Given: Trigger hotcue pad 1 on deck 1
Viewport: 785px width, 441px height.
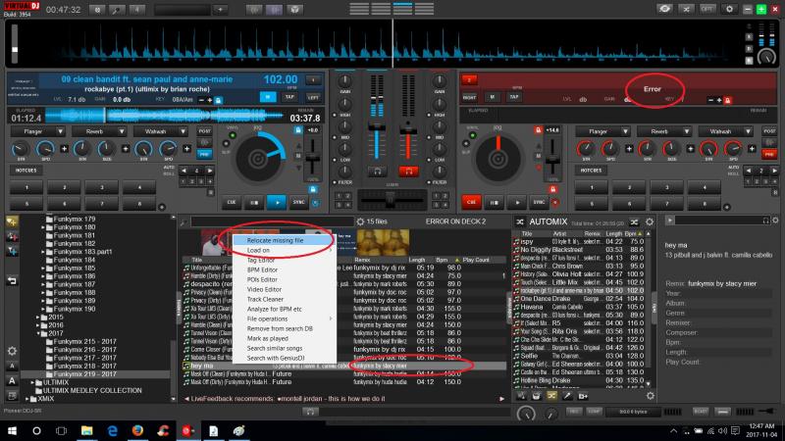Looking at the screenshot, I should [26, 187].
